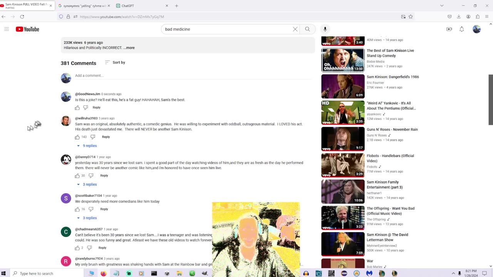Switch to the synonyms yelling search tab
Image resolution: width=493 pixels, height=277 pixels.
pyautogui.click(x=84, y=6)
